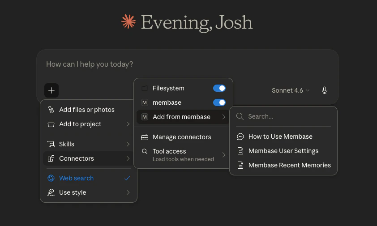Expand the Connectors submenu chevron
Screen dimensions: 377x226
(128, 158)
